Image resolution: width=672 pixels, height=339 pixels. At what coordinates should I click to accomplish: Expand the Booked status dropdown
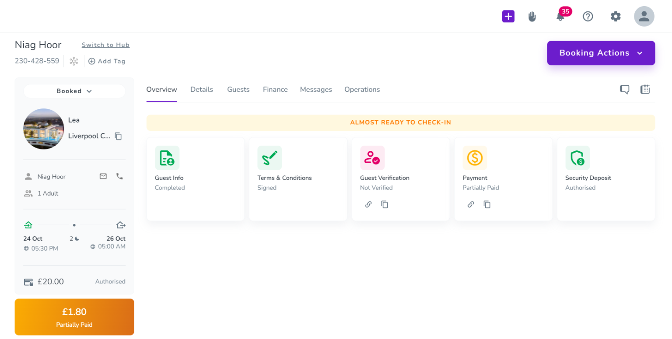[x=74, y=91]
